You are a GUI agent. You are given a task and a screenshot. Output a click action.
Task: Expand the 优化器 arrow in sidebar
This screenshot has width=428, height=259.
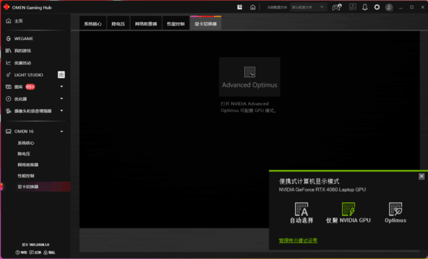[x=62, y=99]
